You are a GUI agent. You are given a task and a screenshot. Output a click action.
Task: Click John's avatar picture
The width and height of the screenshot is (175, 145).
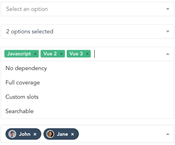[x=12, y=134]
